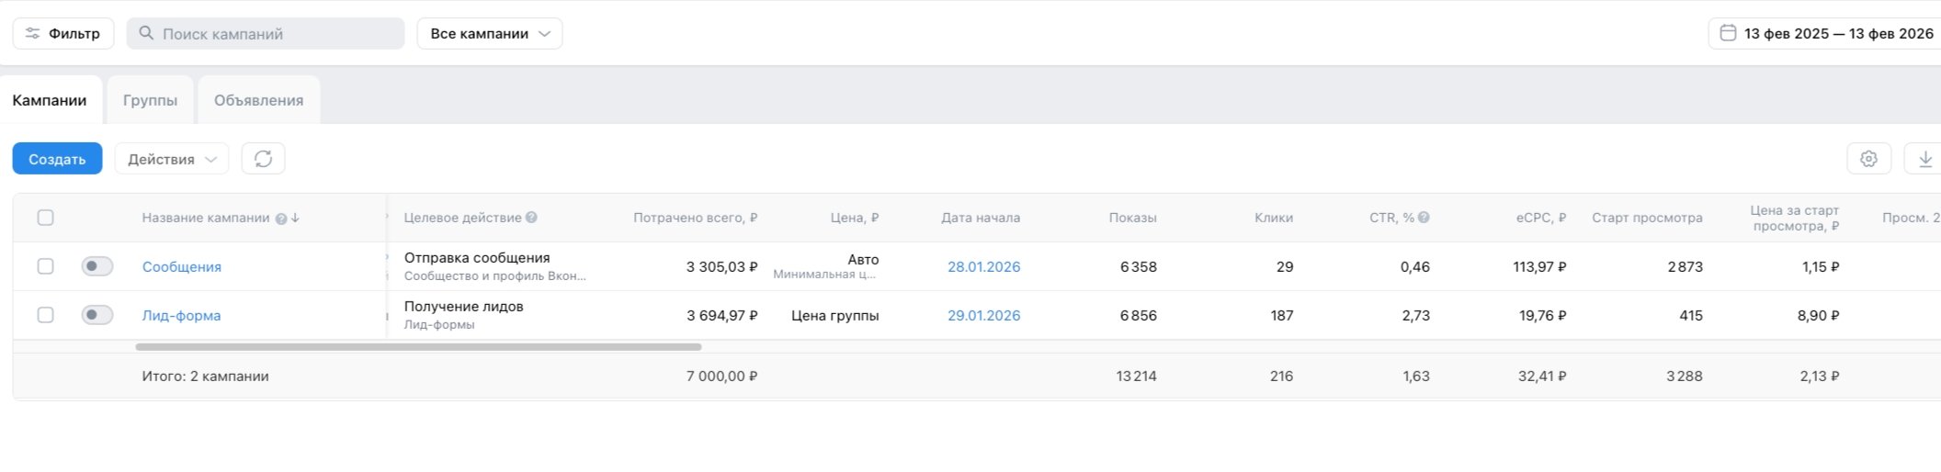Click the refresh icon next to Действия
Image resolution: width=1941 pixels, height=472 pixels.
[263, 159]
